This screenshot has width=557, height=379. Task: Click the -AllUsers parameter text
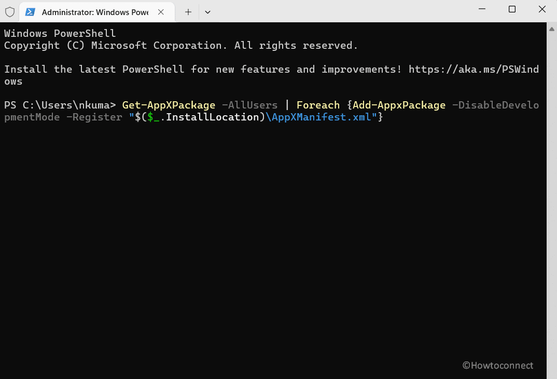[x=249, y=105]
